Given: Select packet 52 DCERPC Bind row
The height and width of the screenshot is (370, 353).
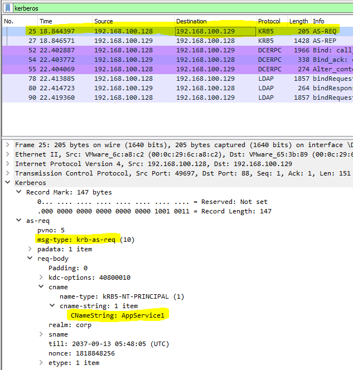Looking at the screenshot, I should (167, 50).
